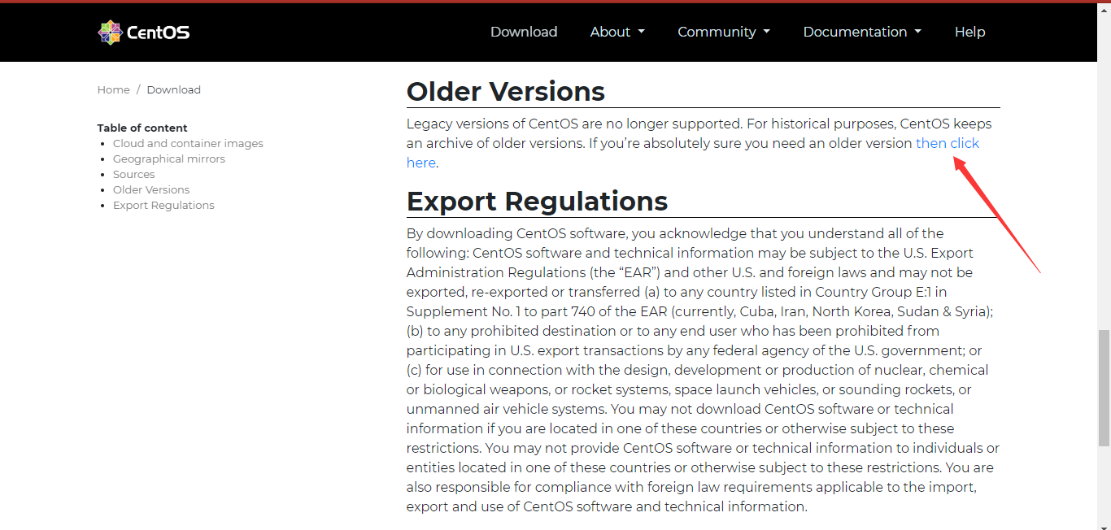
Task: Open the Download nav item
Action: [524, 32]
